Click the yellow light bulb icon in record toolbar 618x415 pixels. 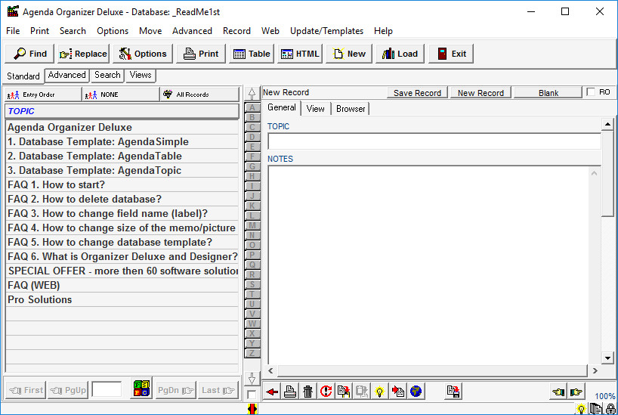pos(379,392)
